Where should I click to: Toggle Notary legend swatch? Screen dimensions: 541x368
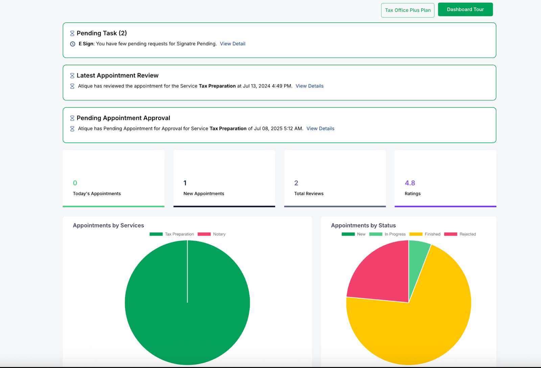coord(204,234)
